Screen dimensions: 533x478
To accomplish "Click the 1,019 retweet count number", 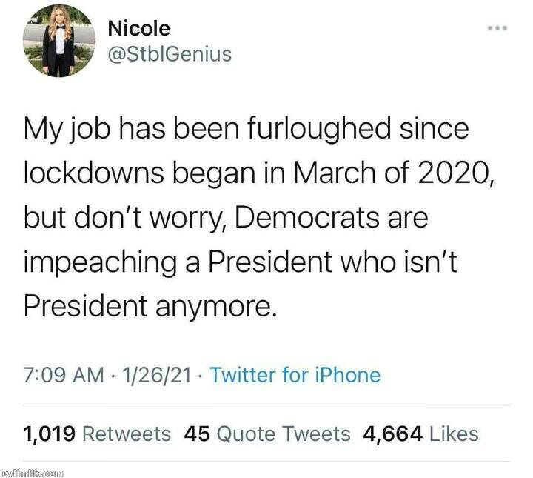I will (50, 434).
